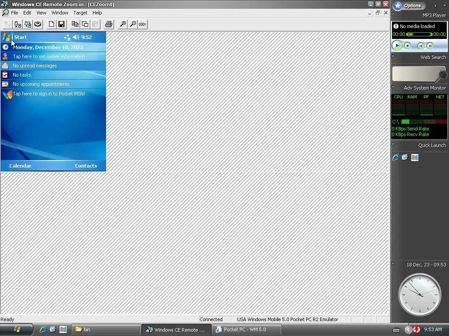The width and height of the screenshot is (449, 336).
Task: Skip to previous track in MP3 Player
Action: 420,45
